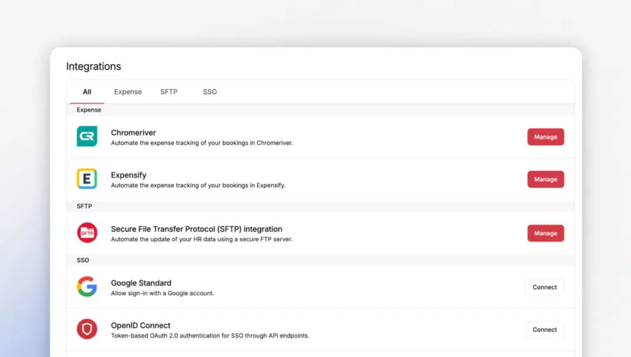This screenshot has width=631, height=357.
Task: Select the SFTP tab
Action: 169,92
